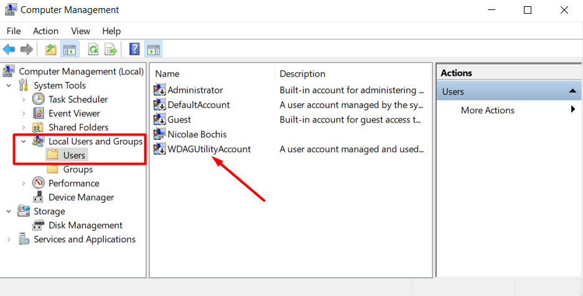Click the Export List toolbar icon
Image resolution: width=583 pixels, height=296 pixels.
coord(111,49)
